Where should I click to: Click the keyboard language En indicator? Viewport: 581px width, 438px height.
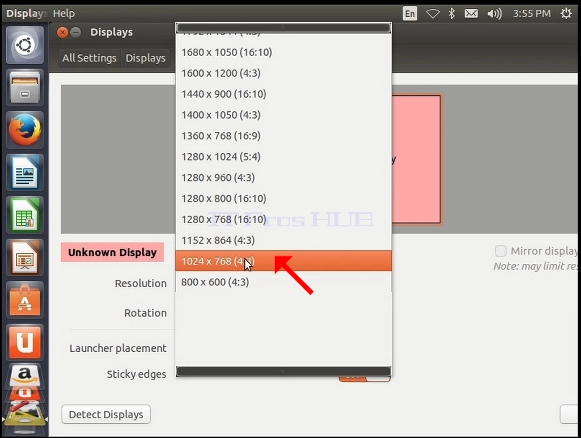click(x=410, y=14)
